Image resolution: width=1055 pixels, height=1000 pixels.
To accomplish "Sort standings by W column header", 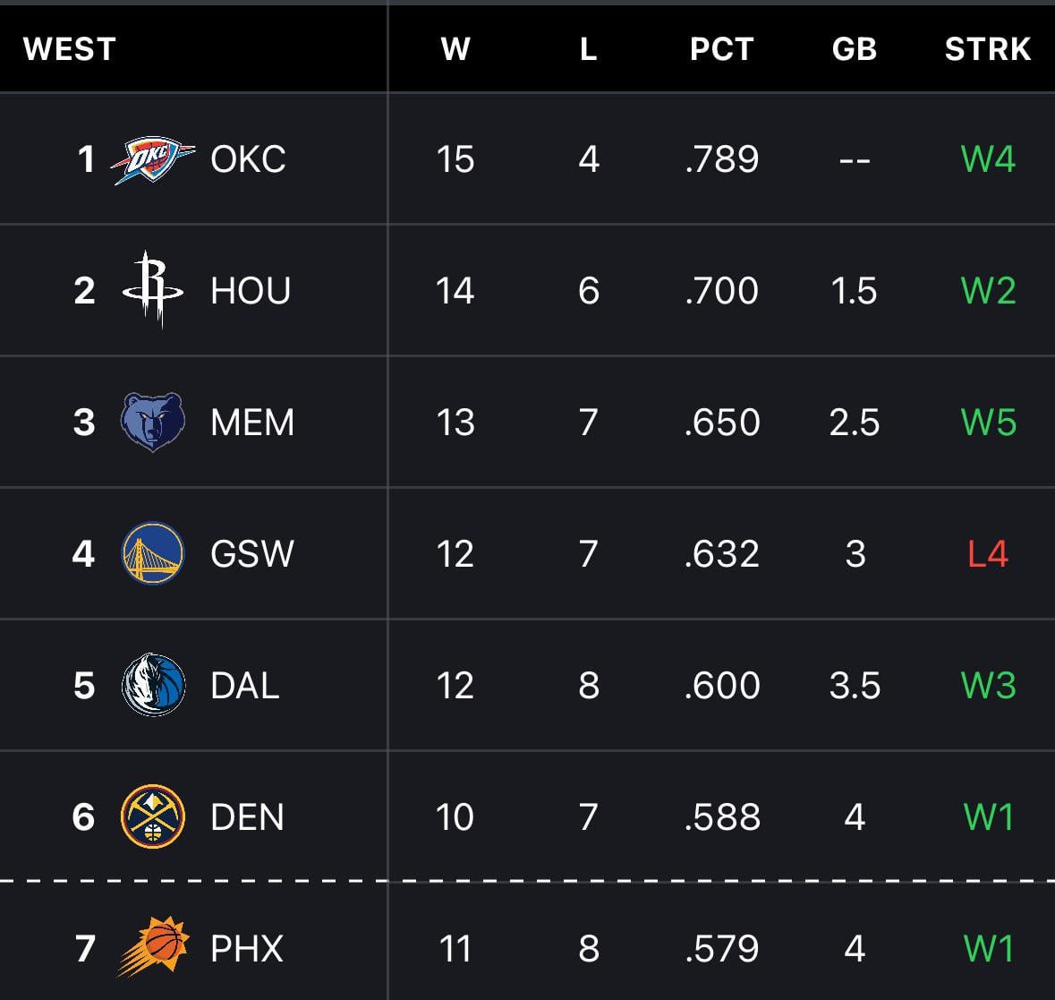I will (455, 49).
